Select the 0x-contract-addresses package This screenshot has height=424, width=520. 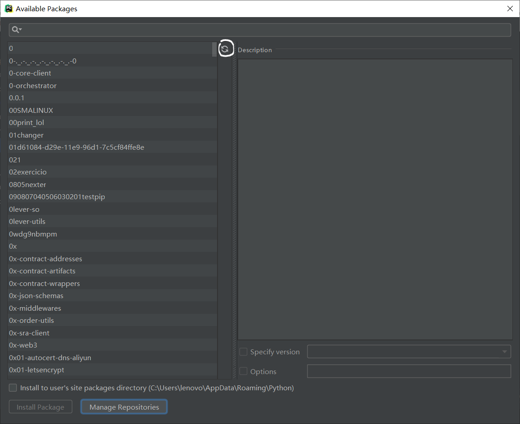[112, 259]
